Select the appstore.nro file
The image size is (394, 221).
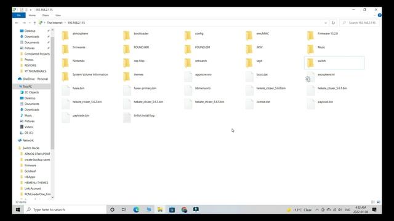point(203,75)
